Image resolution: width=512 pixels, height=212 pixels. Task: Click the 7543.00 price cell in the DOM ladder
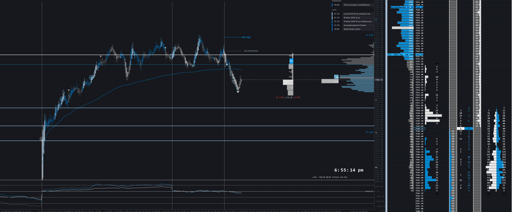[x=419, y=188]
